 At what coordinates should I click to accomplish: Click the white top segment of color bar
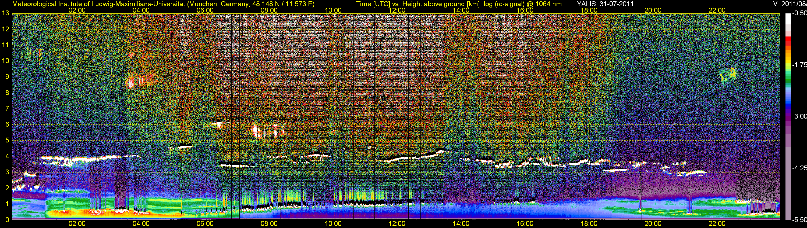pyautogui.click(x=788, y=19)
